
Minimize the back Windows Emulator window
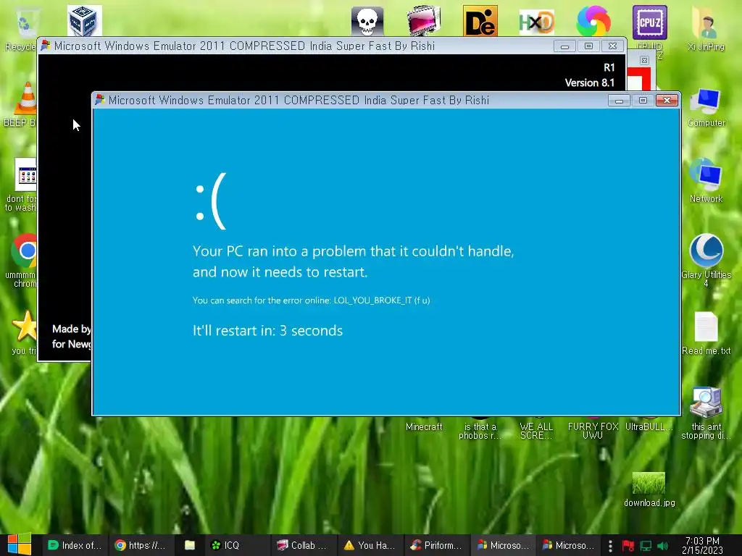pyautogui.click(x=564, y=46)
